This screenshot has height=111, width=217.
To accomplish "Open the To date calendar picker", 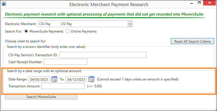I will [x=91, y=79].
